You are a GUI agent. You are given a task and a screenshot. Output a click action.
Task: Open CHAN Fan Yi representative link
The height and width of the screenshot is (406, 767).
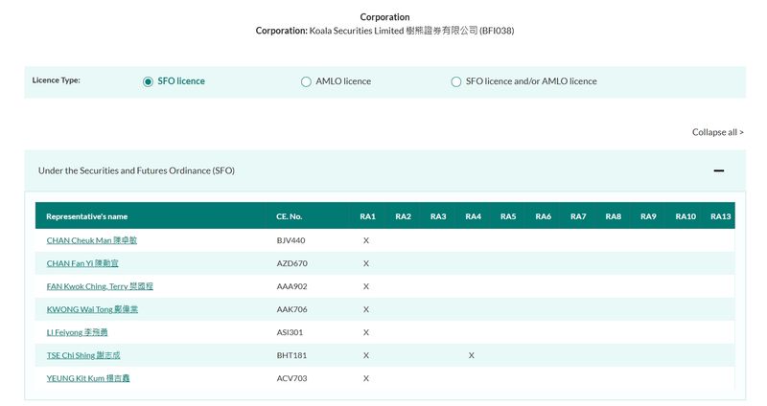point(82,263)
